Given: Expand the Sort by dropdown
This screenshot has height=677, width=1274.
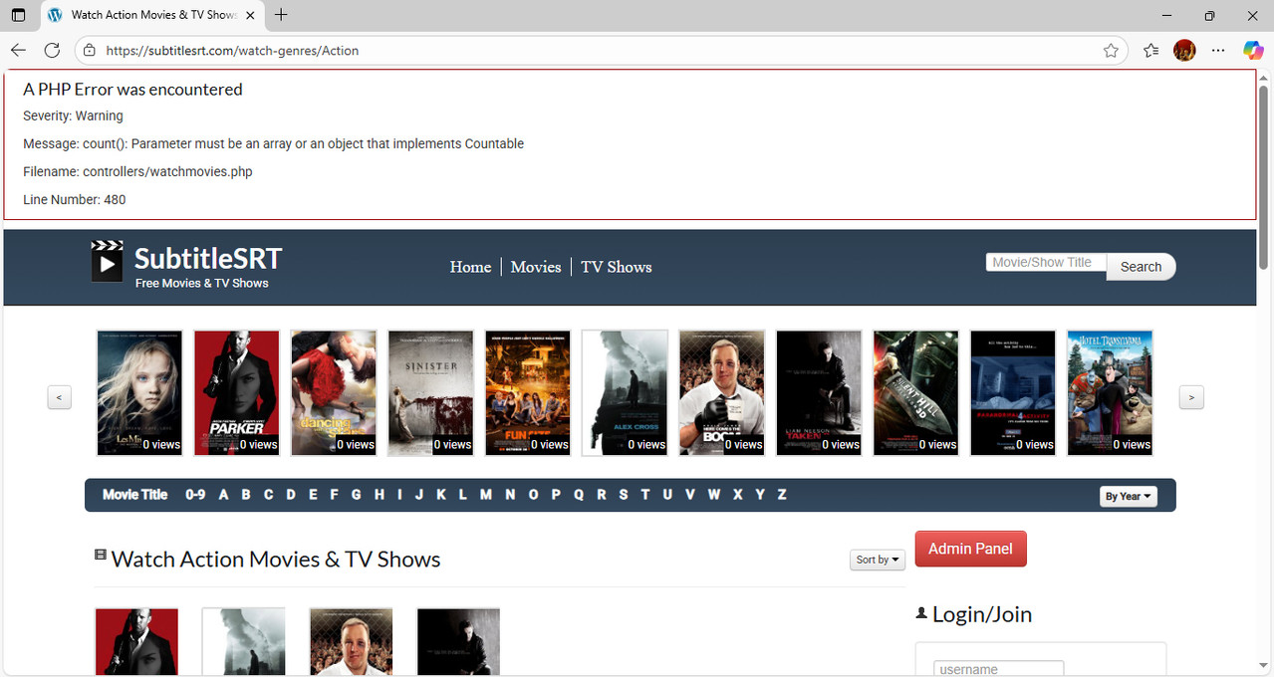Looking at the screenshot, I should 878,560.
